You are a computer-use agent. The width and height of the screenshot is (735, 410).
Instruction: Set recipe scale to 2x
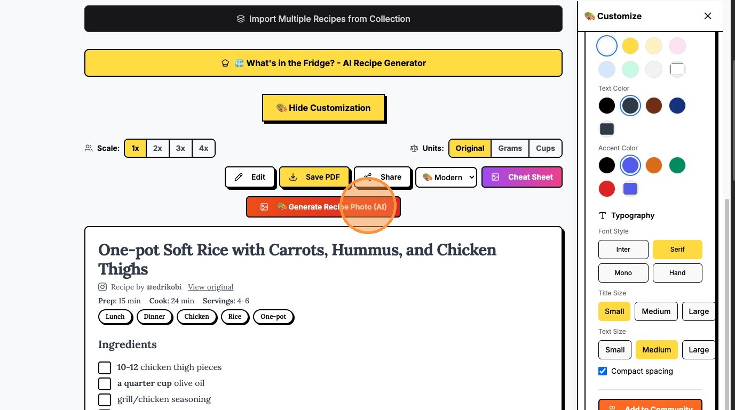tap(157, 148)
